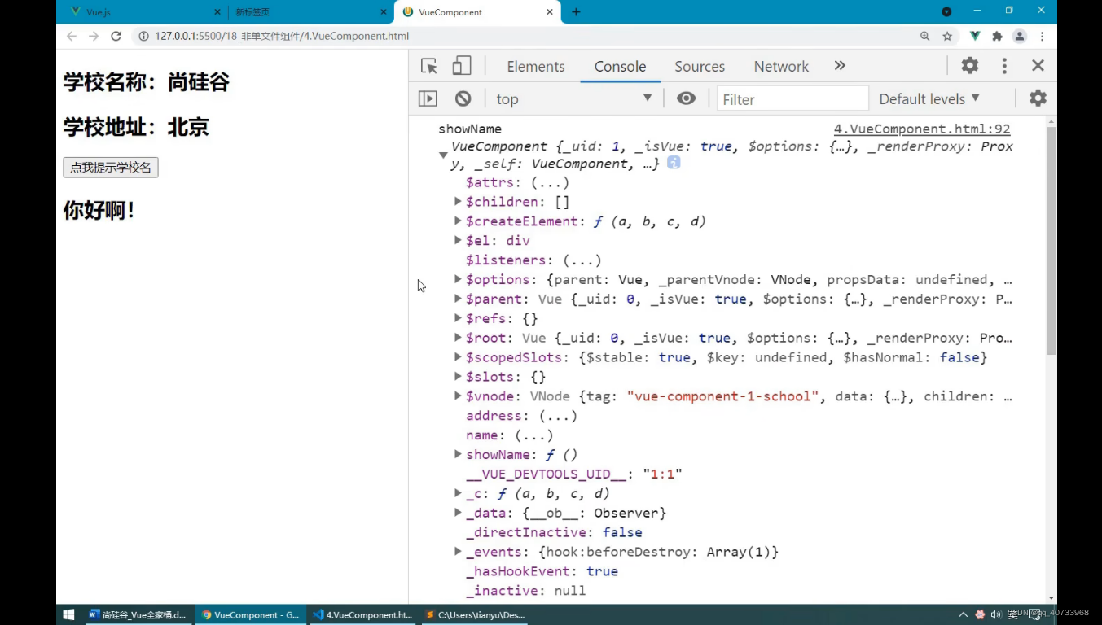Image resolution: width=1102 pixels, height=625 pixels.
Task: Toggle device toolbar icon
Action: pyautogui.click(x=461, y=66)
